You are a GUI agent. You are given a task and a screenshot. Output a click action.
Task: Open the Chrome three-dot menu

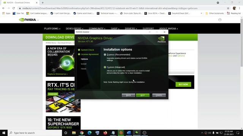coord(240,8)
